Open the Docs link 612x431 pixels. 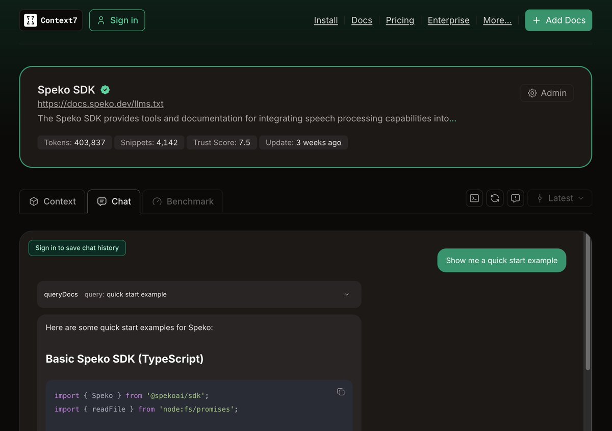coord(362,20)
